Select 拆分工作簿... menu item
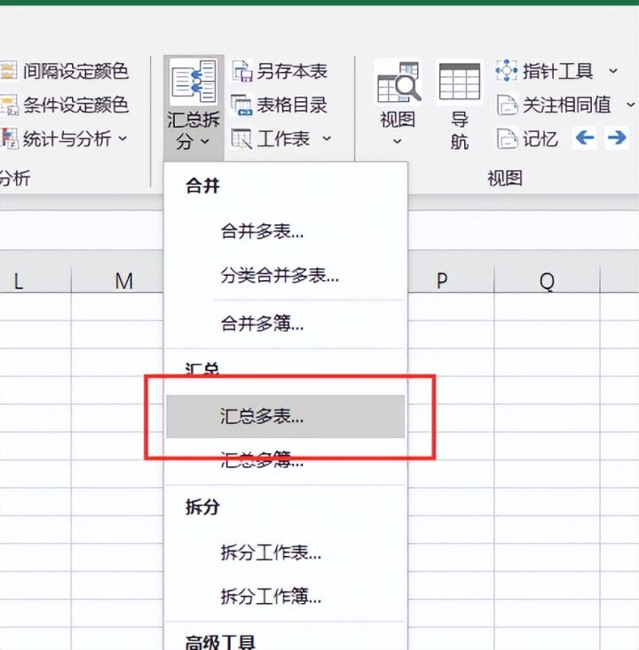 pyautogui.click(x=286, y=597)
